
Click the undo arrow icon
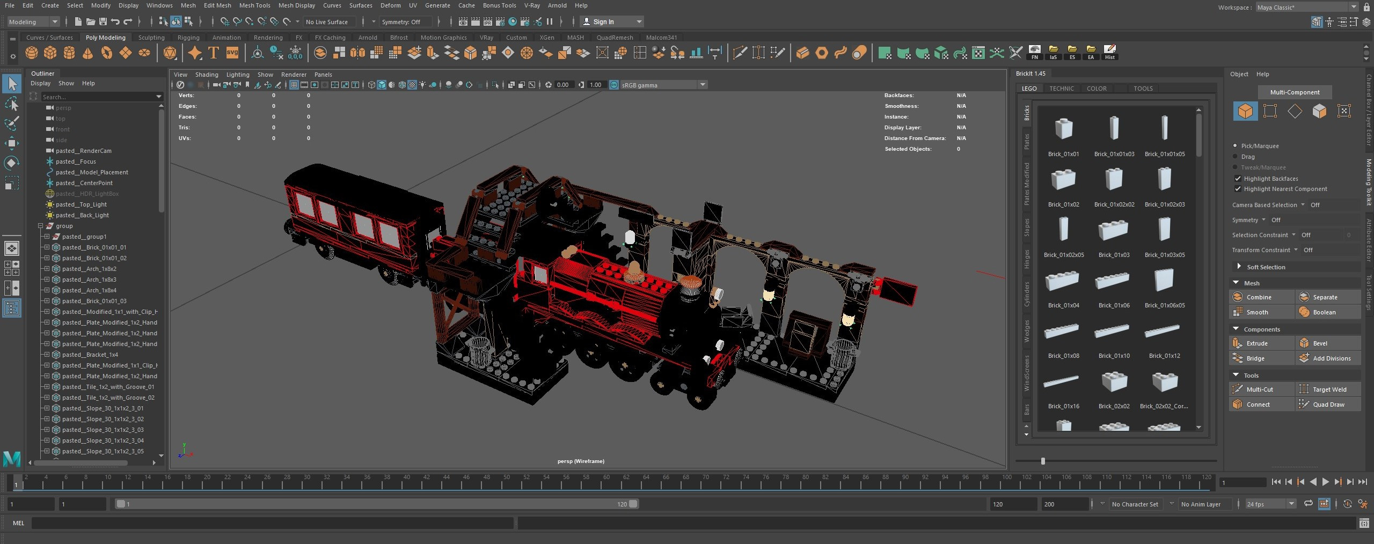[115, 21]
